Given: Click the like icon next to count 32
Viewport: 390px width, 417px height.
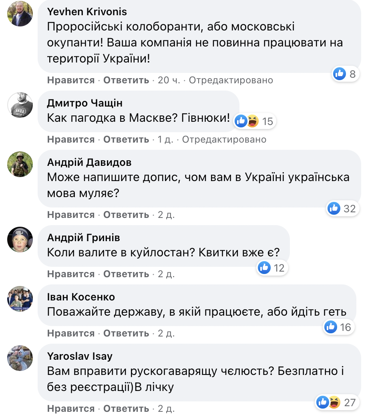Looking at the screenshot, I should [x=333, y=208].
